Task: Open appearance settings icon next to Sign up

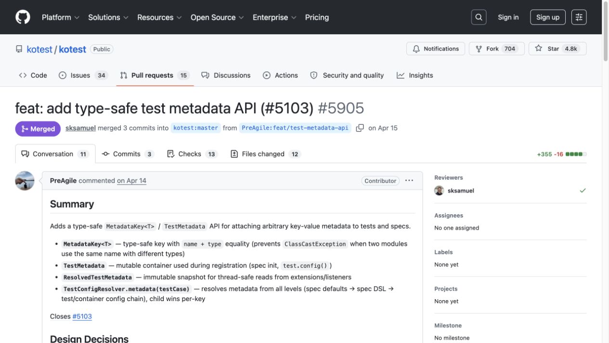Action: 579,17
